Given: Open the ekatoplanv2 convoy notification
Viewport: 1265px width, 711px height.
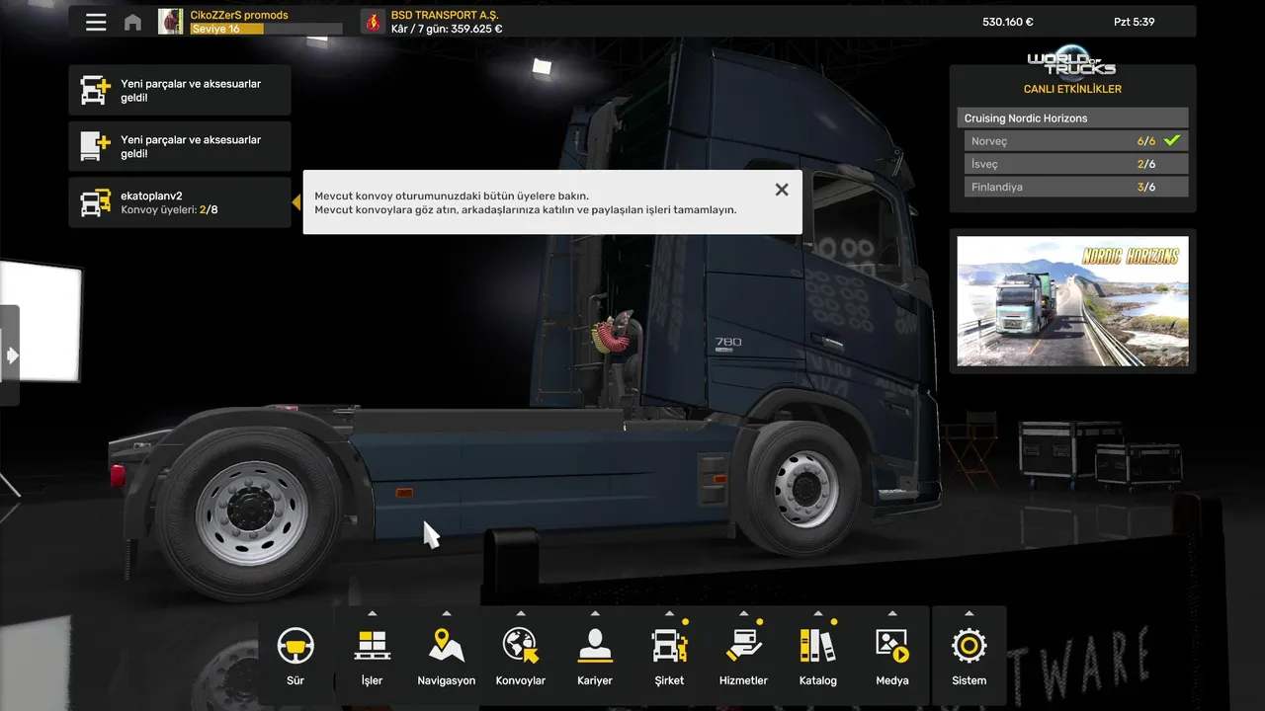Looking at the screenshot, I should (x=180, y=202).
